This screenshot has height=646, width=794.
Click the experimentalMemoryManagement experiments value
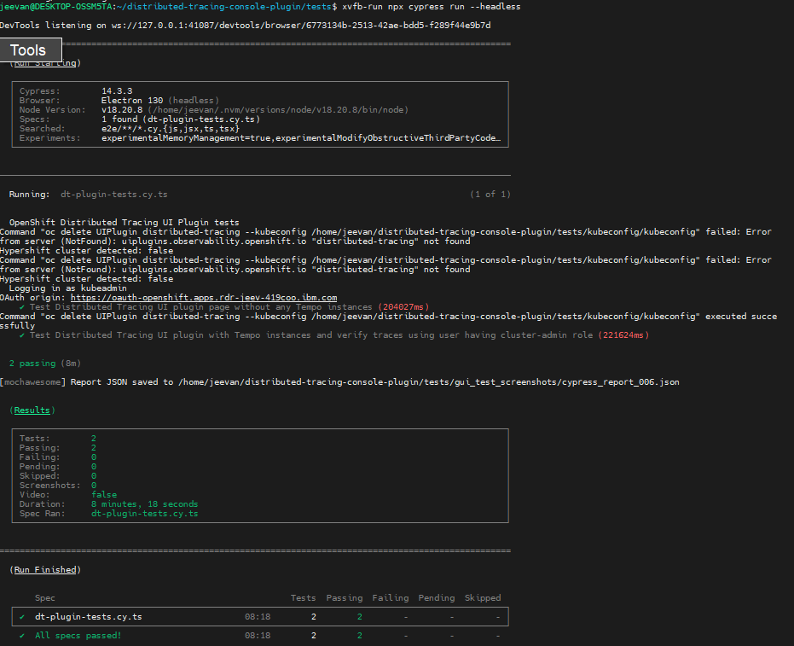(x=301, y=137)
